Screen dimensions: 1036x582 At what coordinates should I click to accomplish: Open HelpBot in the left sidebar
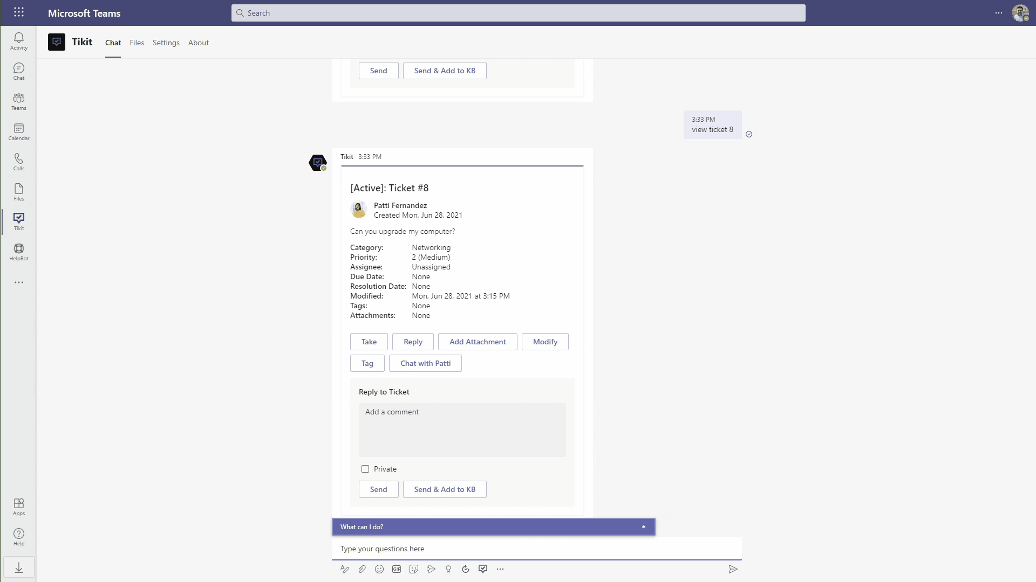pyautogui.click(x=19, y=252)
